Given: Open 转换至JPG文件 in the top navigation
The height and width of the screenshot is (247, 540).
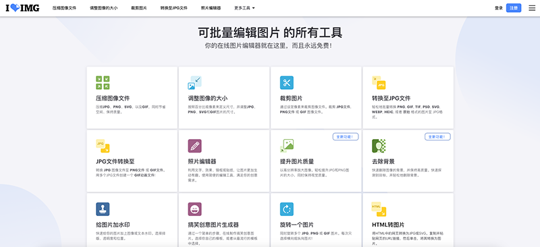Looking at the screenshot, I should pos(174,8).
